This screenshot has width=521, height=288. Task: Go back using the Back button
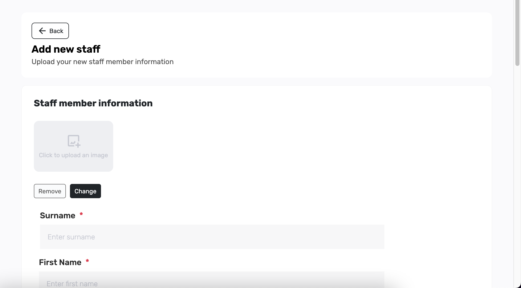[x=50, y=31]
